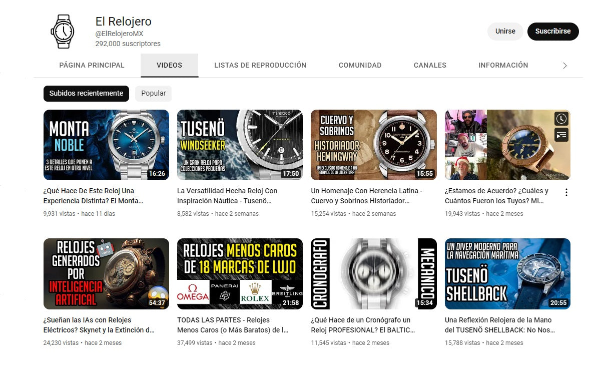The image size is (601, 370).
Task: Click the @ElRelojeroMX handle text
Action: (x=119, y=34)
